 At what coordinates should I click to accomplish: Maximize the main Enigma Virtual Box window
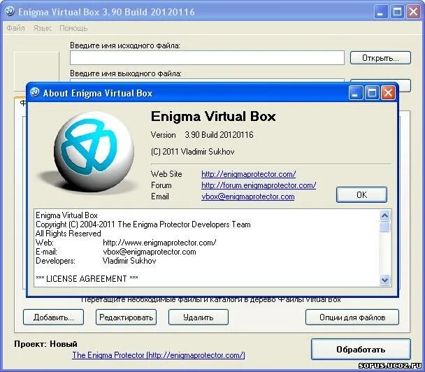[x=397, y=12]
